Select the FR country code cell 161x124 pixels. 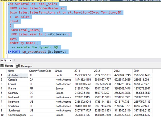tap(41, 88)
